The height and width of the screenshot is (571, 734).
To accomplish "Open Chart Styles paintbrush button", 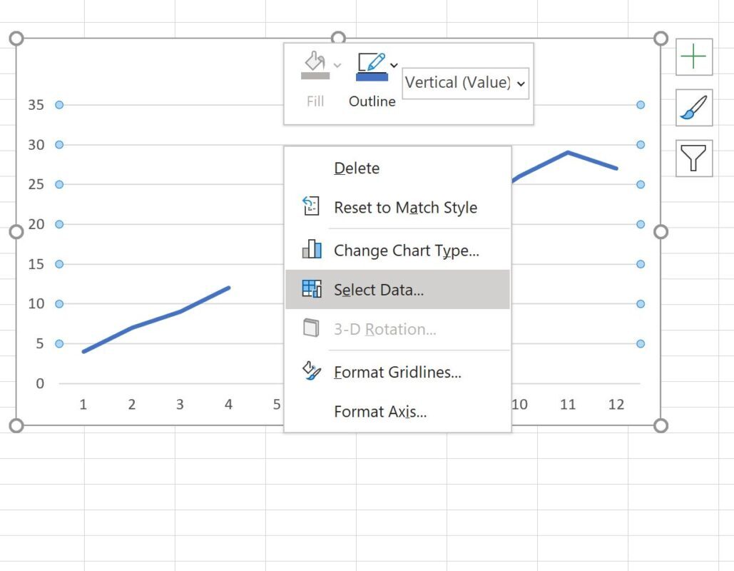I will tap(693, 108).
